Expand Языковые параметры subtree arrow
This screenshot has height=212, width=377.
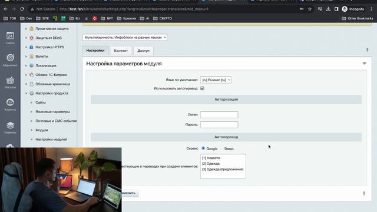(31, 112)
